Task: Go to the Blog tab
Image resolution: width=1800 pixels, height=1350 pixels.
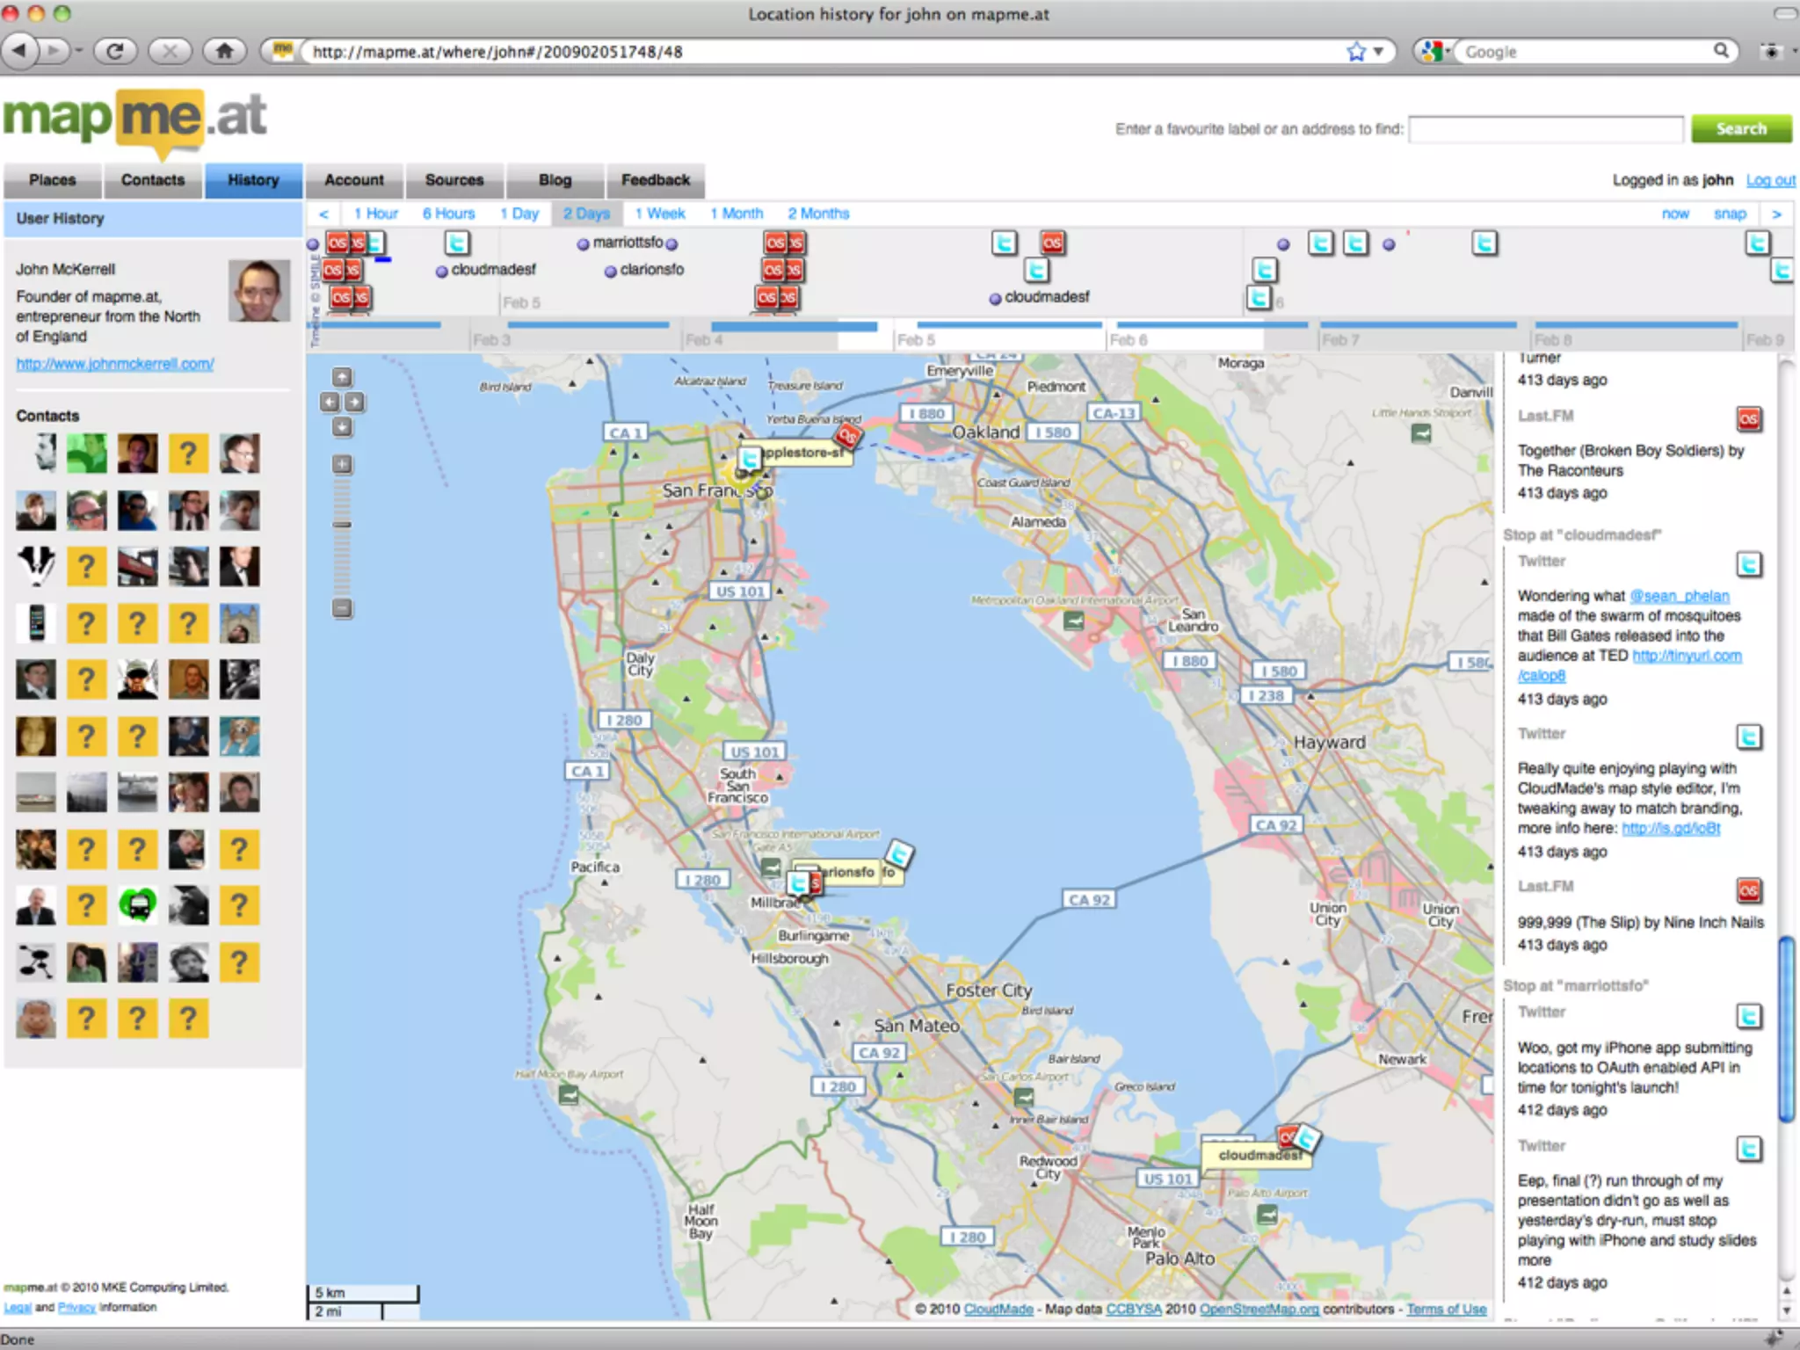Action: 555,180
